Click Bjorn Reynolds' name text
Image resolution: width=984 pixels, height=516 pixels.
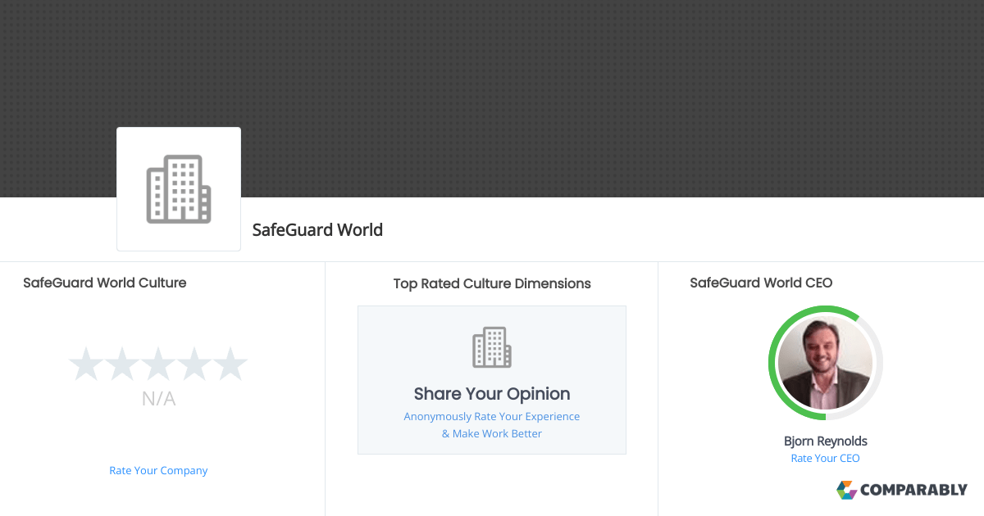click(x=825, y=441)
